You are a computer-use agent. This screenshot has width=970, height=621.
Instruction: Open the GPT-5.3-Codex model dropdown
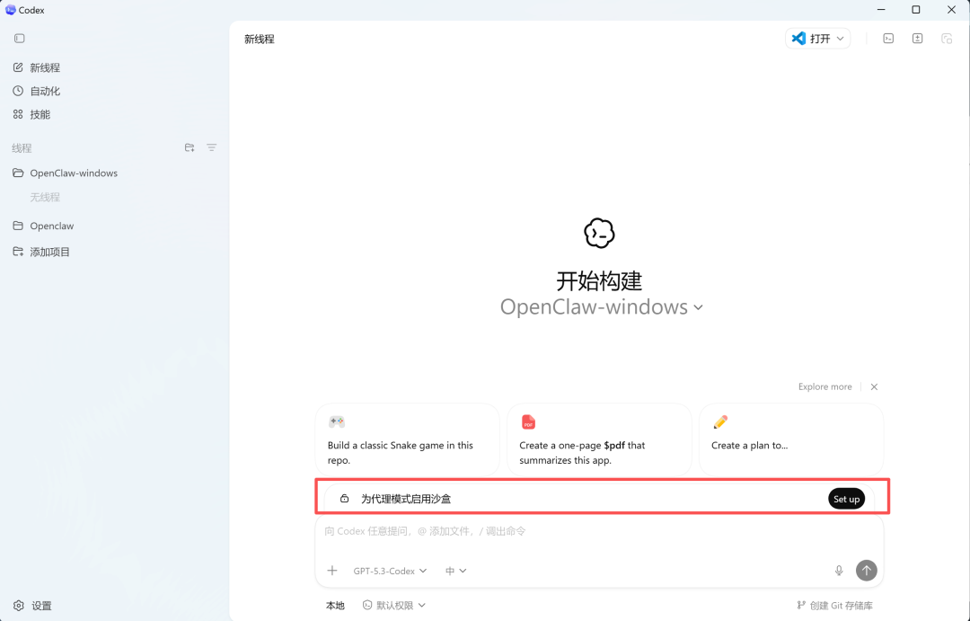point(388,571)
